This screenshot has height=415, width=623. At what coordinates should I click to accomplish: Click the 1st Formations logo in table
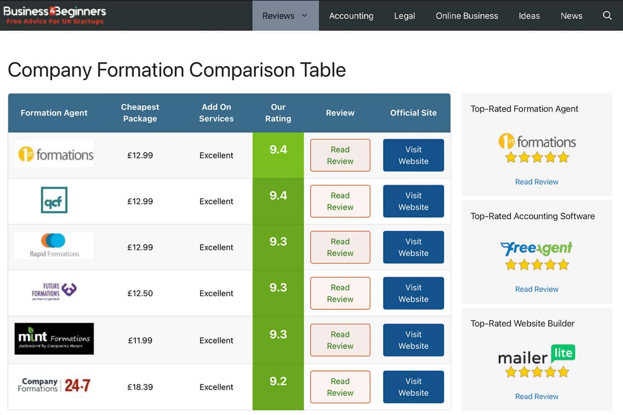54,154
